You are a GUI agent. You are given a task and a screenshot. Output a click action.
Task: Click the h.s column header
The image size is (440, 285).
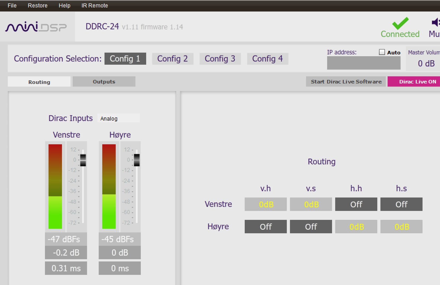pyautogui.click(x=401, y=188)
